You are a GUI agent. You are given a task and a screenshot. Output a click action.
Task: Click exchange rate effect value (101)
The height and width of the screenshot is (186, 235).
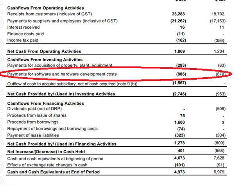tap(180, 165)
